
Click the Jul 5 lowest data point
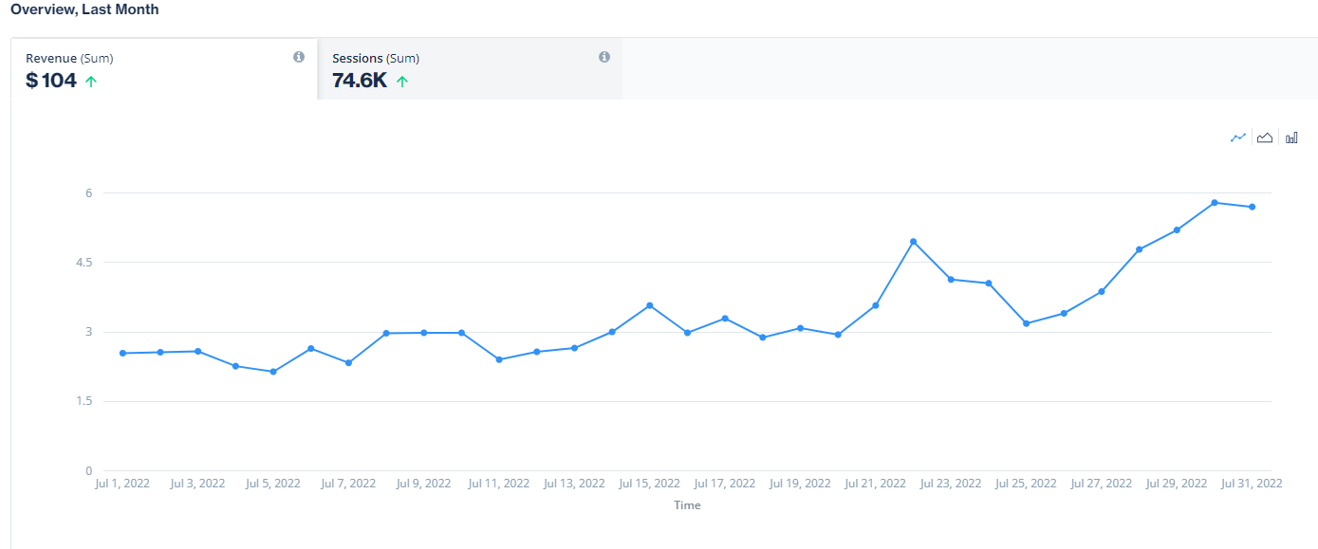click(x=273, y=372)
